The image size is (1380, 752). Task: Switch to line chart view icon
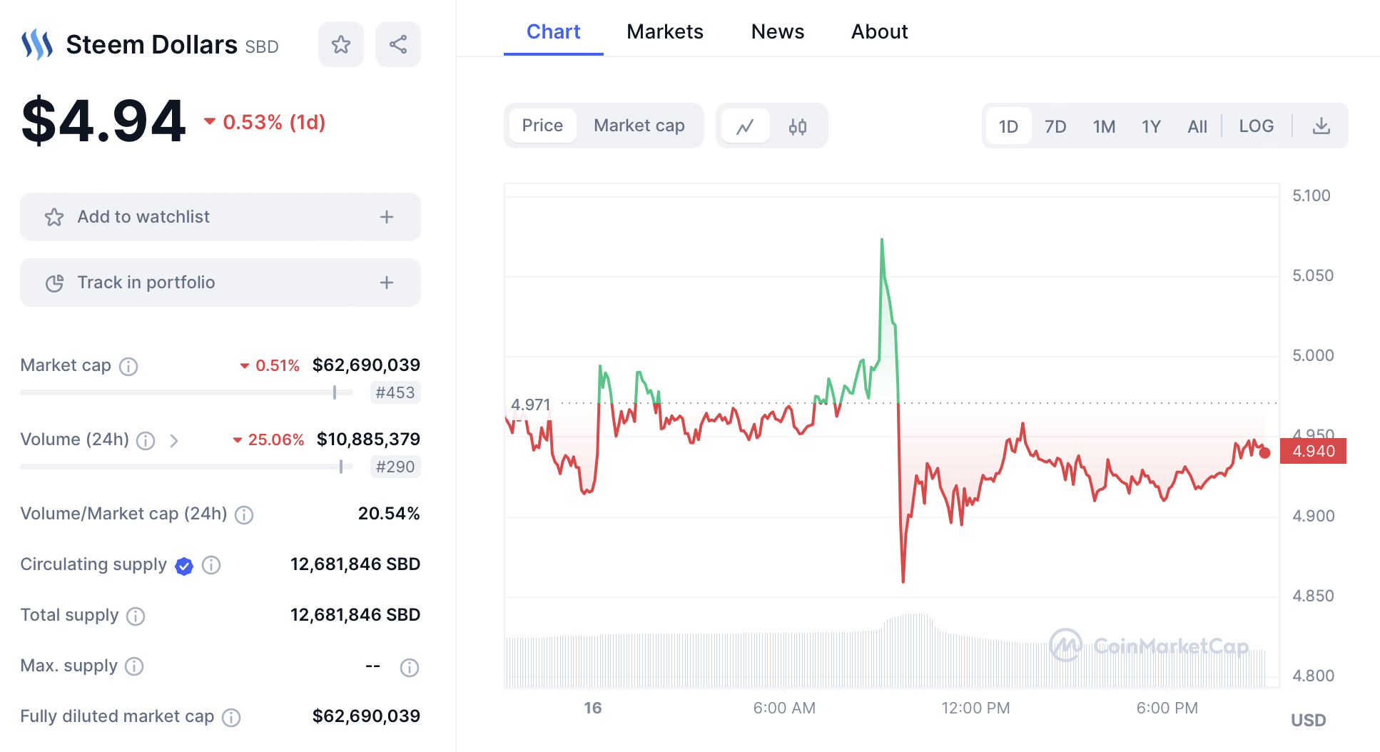746,127
